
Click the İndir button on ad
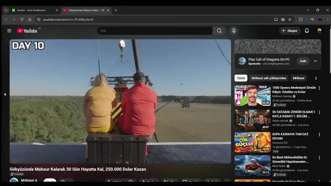pyautogui.click(x=303, y=61)
